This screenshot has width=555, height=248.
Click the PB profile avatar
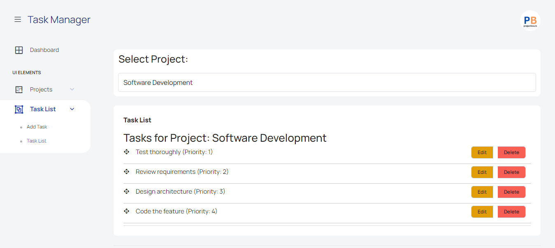pos(530,21)
